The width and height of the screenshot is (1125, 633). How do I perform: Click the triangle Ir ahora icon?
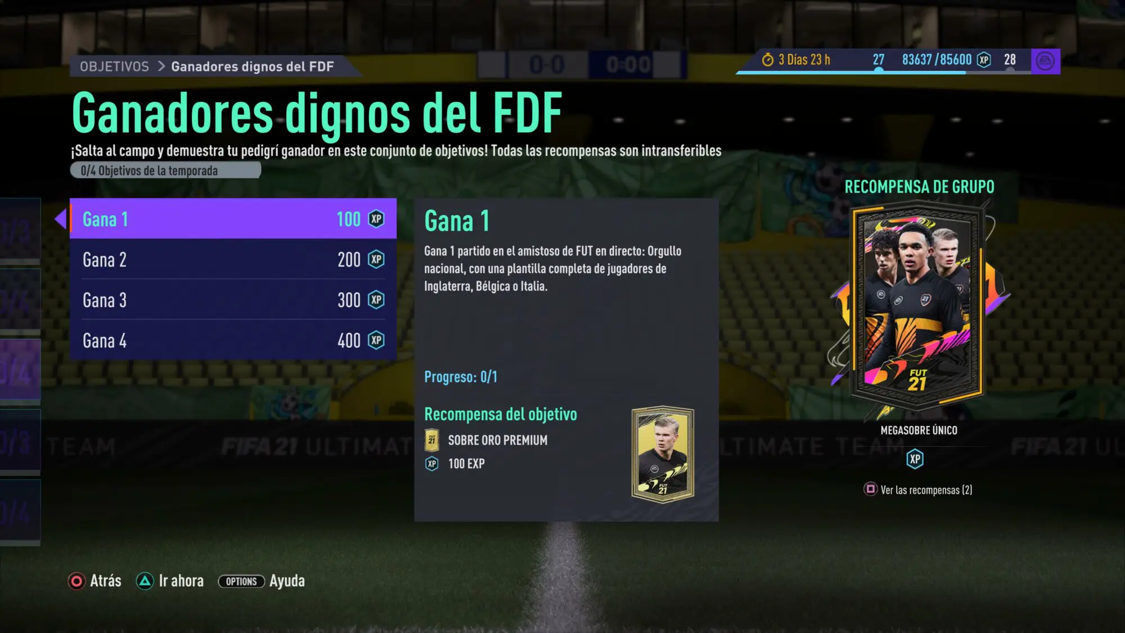pos(145,581)
